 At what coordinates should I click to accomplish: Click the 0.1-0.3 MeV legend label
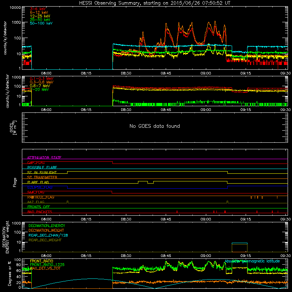point(42,78)
